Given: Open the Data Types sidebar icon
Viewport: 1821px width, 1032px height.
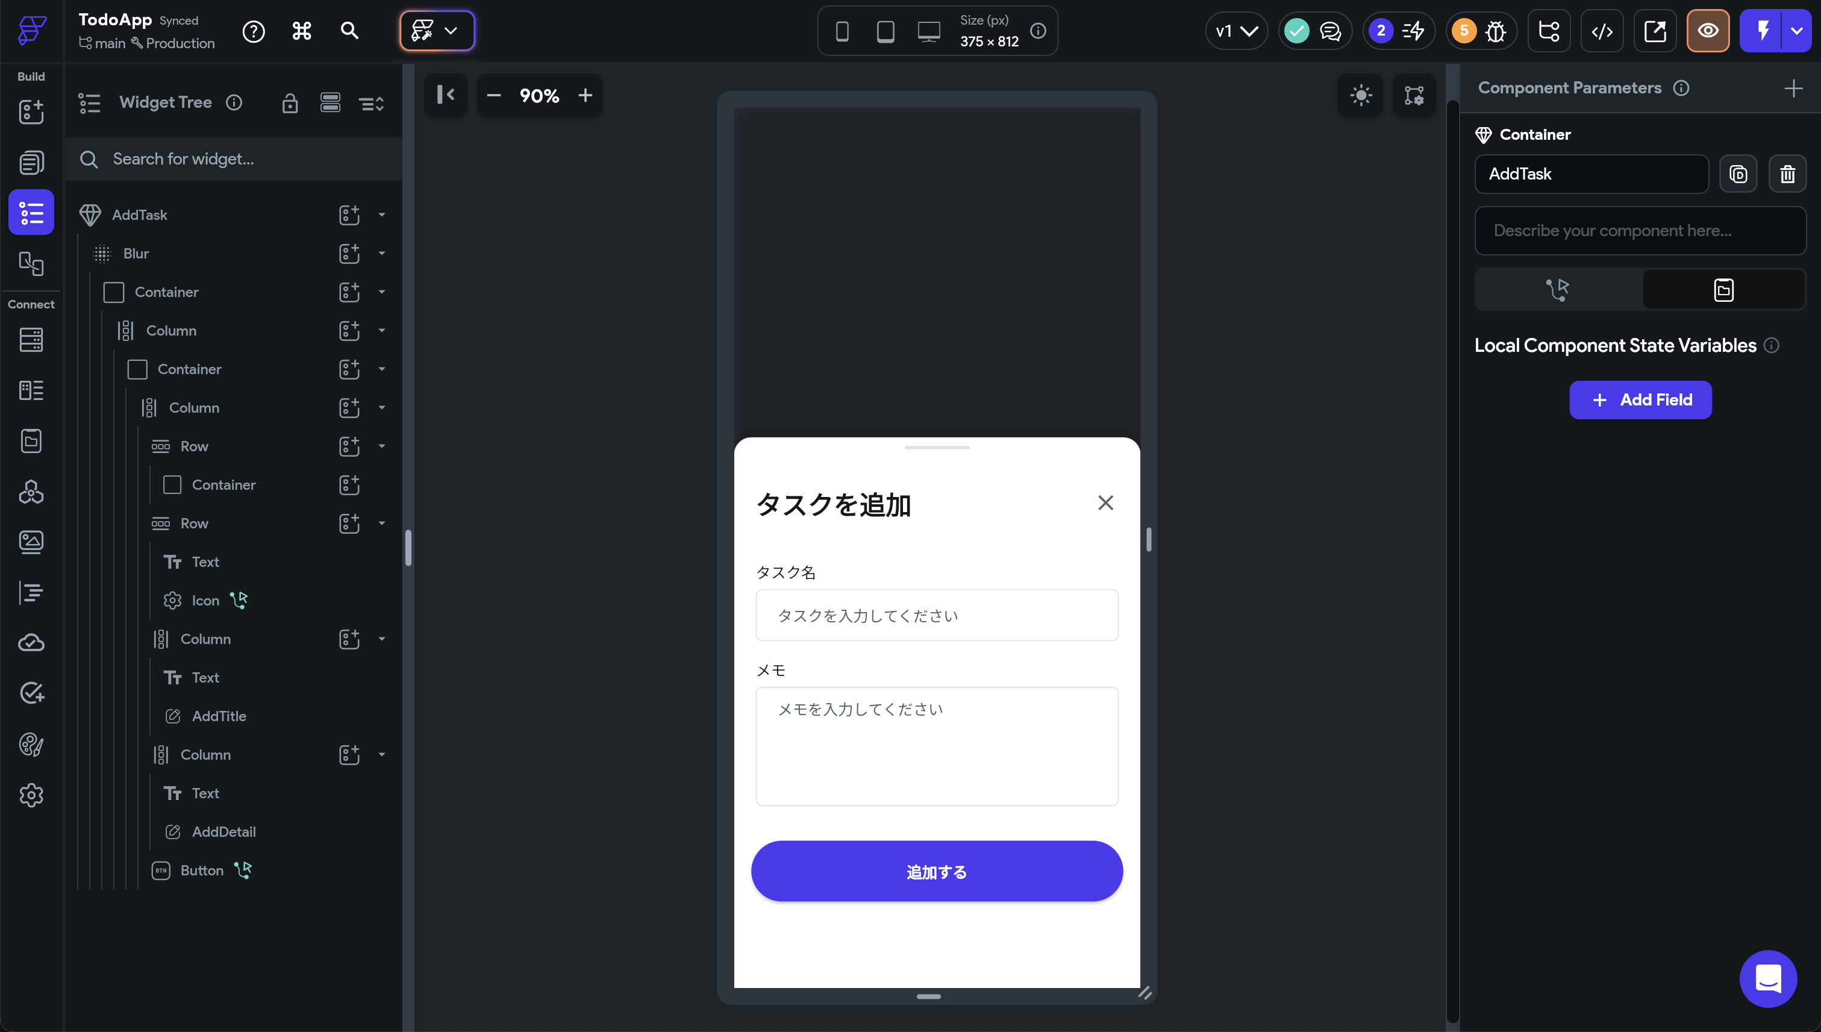Looking at the screenshot, I should [x=31, y=390].
